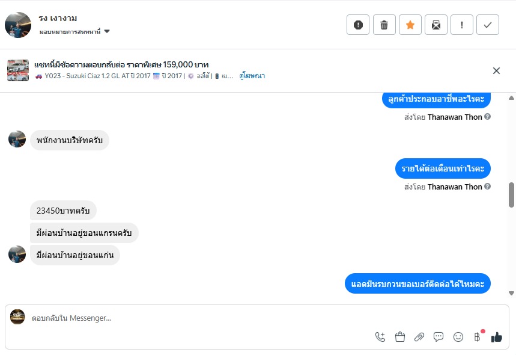Viewport: 516px width, 355px height.
Task: Open saved replies speech bubble icon
Action: click(439, 337)
